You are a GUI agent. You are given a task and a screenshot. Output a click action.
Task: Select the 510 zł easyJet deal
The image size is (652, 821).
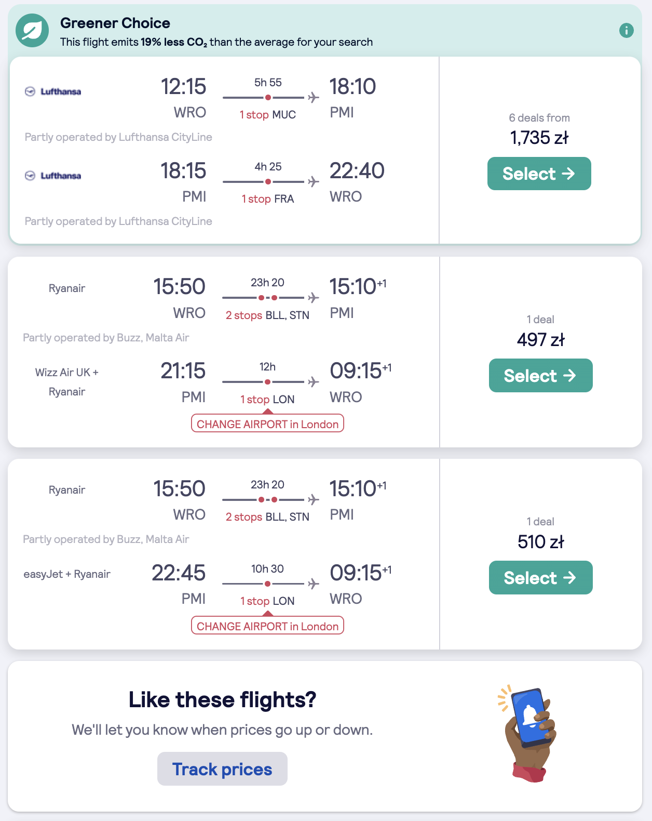[540, 577]
